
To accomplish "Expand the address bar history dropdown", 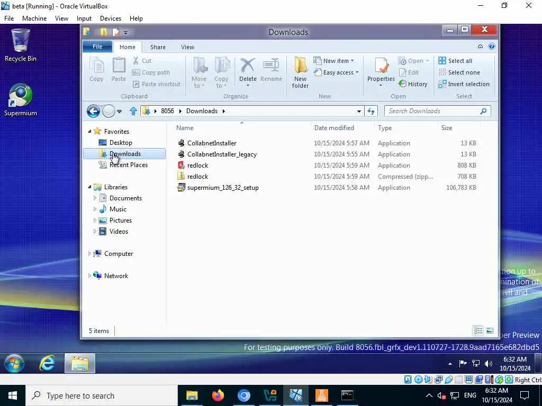I will 359,111.
